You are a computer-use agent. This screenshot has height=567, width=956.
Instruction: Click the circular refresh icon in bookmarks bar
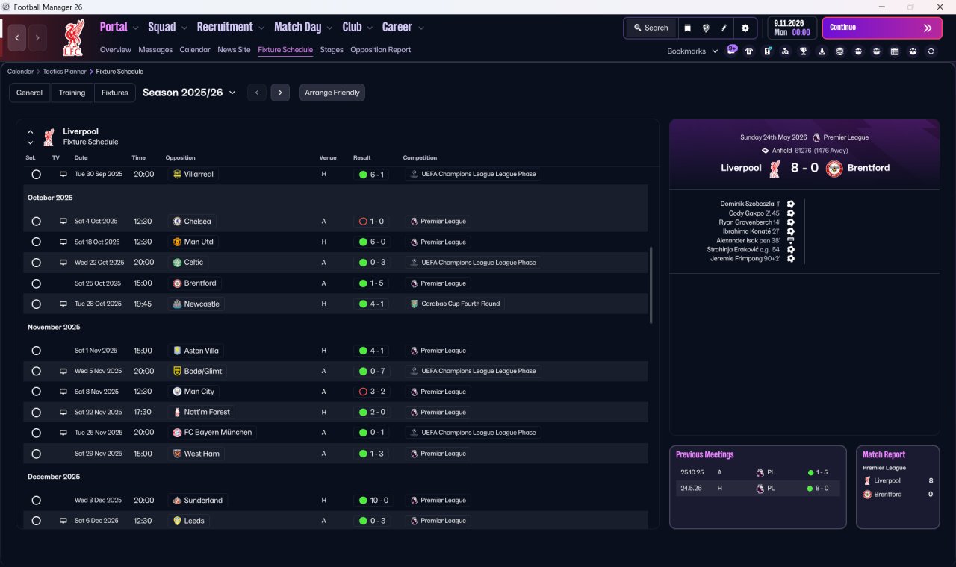click(x=931, y=51)
